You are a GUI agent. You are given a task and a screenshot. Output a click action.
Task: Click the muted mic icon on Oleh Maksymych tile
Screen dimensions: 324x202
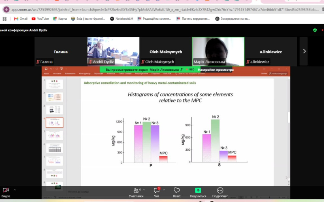[x=143, y=62]
